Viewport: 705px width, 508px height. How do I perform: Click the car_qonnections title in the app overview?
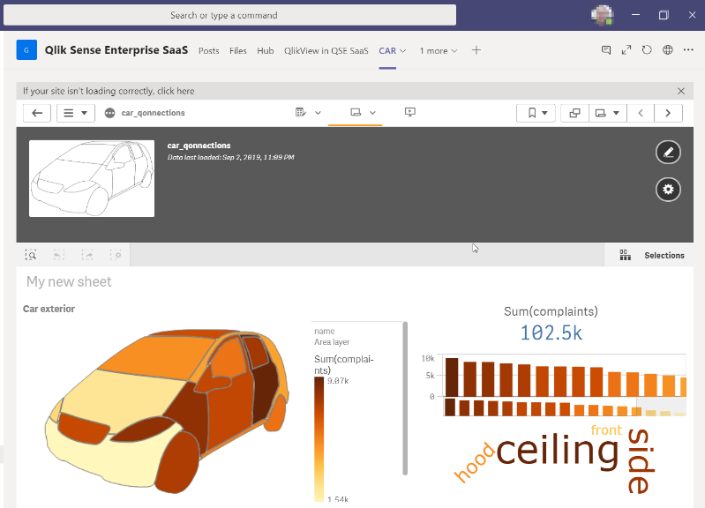pyautogui.click(x=199, y=146)
